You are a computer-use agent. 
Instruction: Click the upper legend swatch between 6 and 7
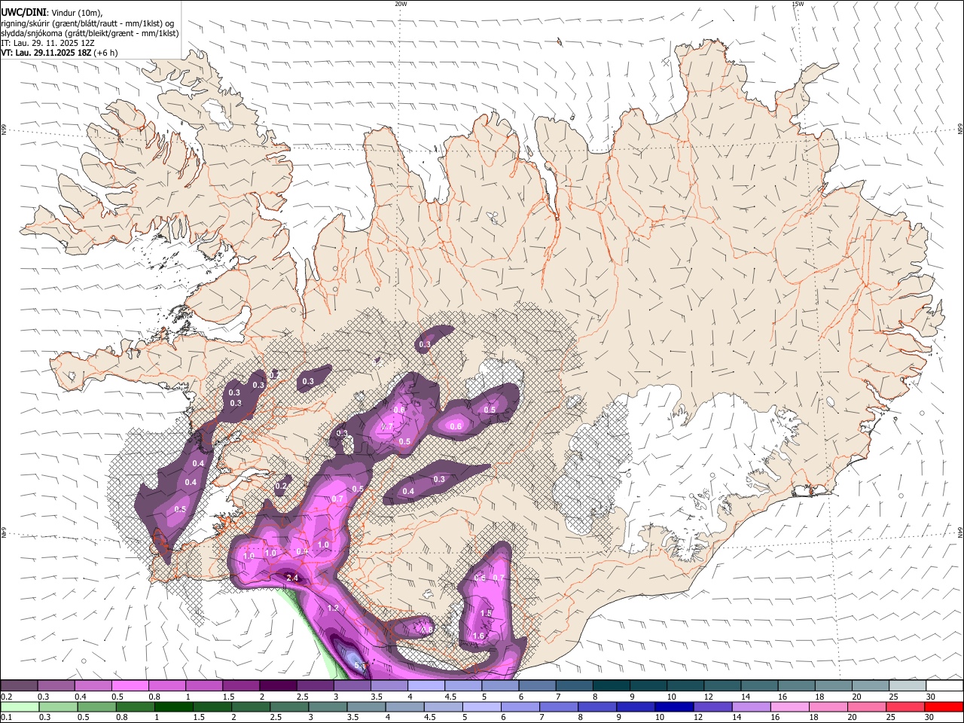point(537,686)
